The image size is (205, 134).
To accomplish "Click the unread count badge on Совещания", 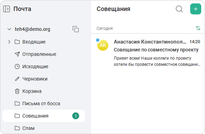I will click(76, 116).
